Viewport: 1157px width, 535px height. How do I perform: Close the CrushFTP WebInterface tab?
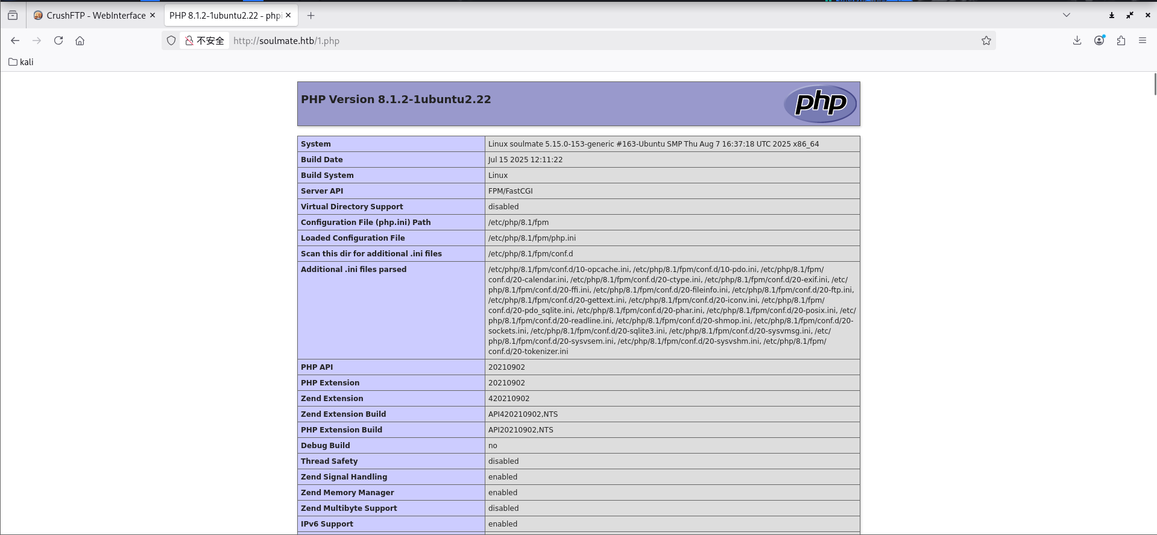tap(153, 16)
